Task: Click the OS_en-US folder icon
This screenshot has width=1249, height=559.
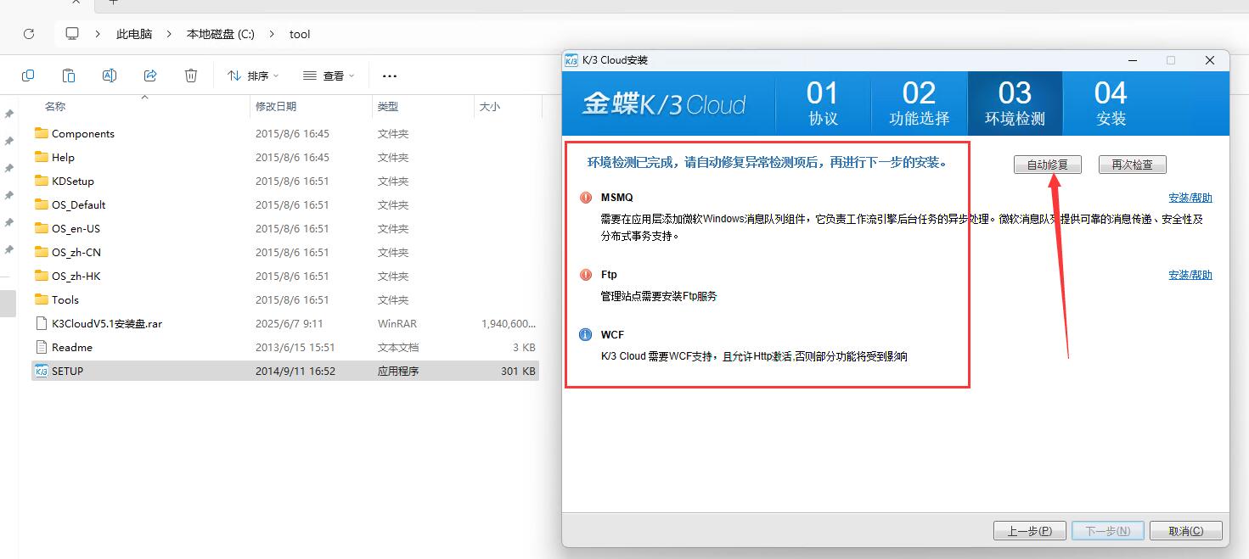Action: pyautogui.click(x=42, y=228)
